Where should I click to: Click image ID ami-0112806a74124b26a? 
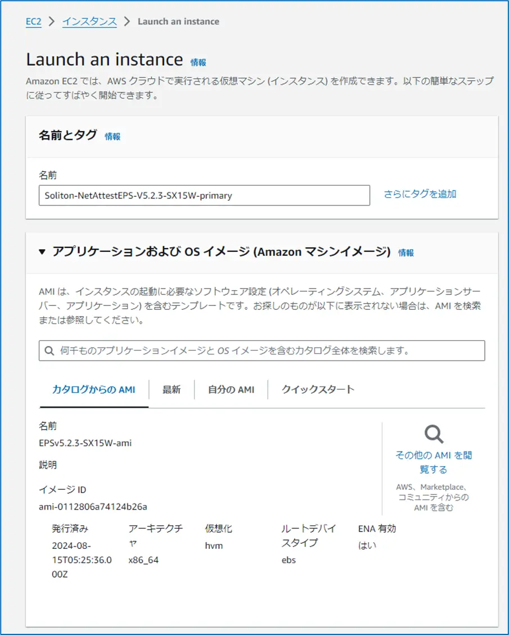click(x=93, y=507)
